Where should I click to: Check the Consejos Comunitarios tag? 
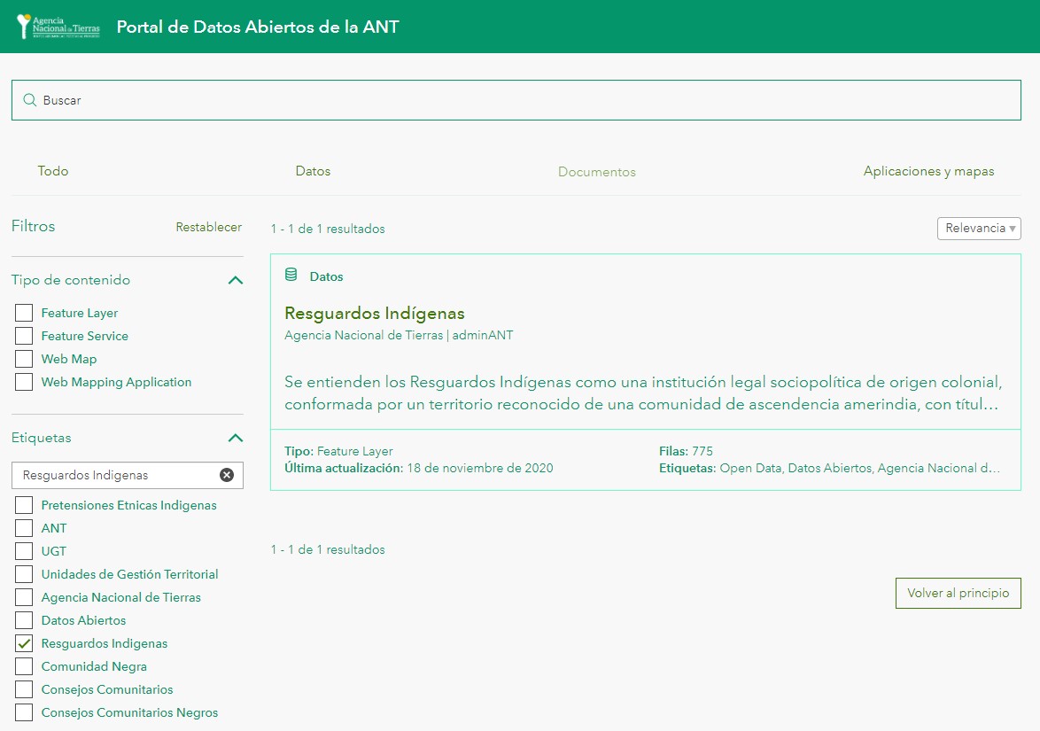point(24,689)
